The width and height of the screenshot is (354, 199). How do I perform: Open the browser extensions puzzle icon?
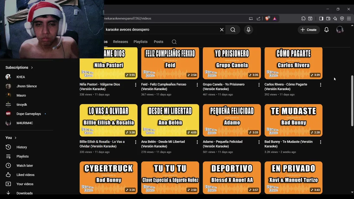303,19
